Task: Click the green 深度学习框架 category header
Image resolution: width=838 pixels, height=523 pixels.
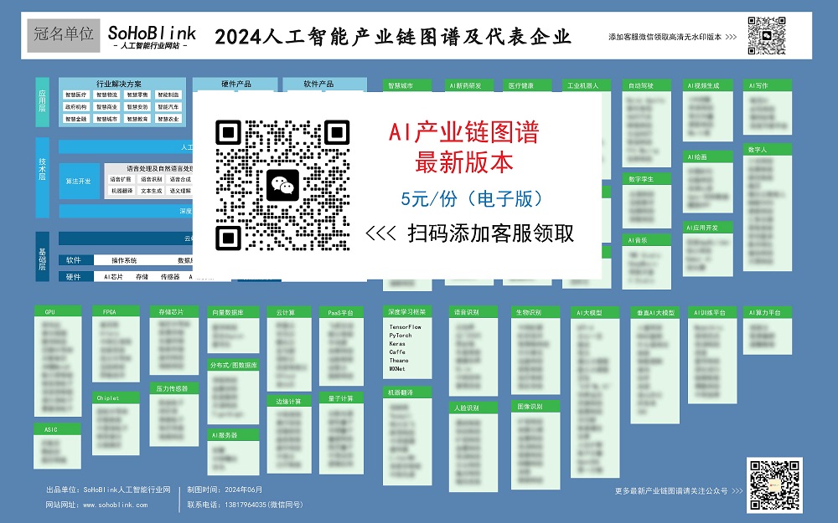Action: [x=407, y=311]
